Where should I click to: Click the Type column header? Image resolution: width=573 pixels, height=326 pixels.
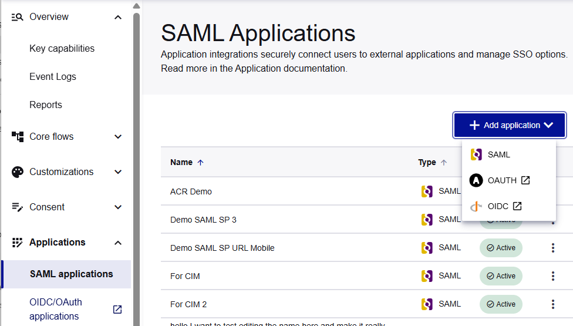point(427,162)
